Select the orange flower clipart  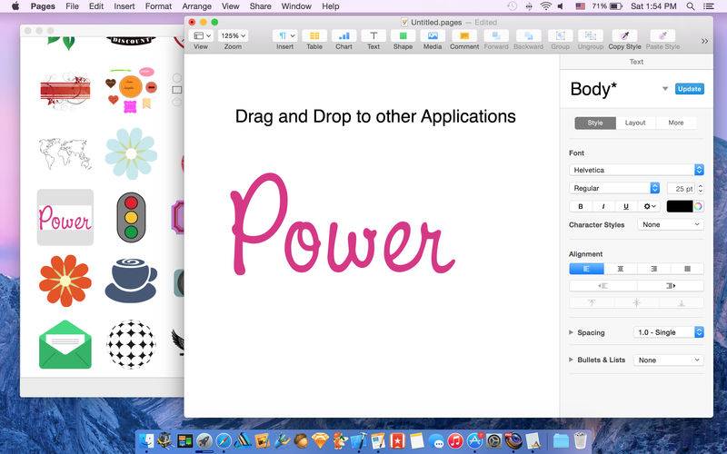tap(65, 281)
